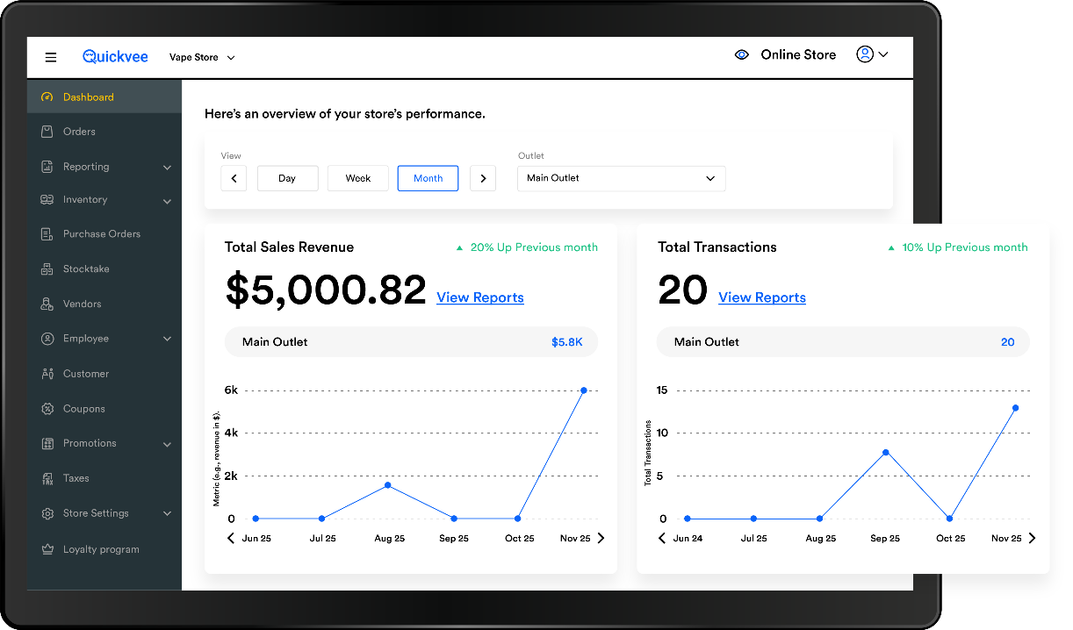Click View Reports under Total Sales Revenue
This screenshot has width=1073, height=630.
pos(480,297)
